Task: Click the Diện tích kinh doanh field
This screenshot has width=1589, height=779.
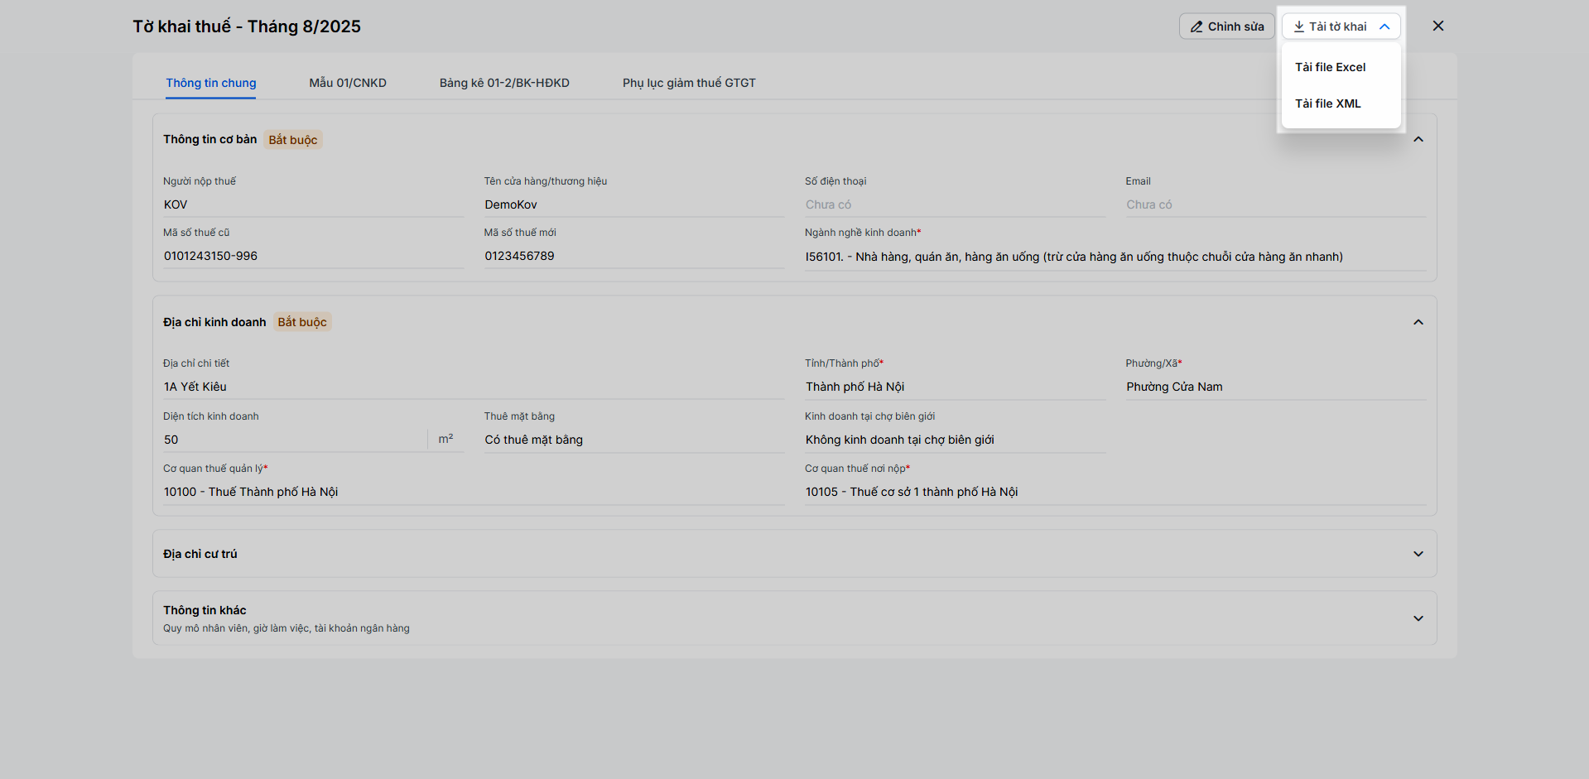Action: point(294,440)
